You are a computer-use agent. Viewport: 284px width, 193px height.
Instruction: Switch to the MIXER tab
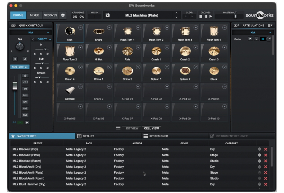click(x=34, y=15)
